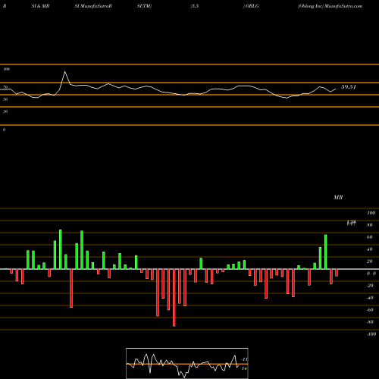Click the overlapping value label near MR 80 line
This screenshot has height=379, width=379.
351,223
